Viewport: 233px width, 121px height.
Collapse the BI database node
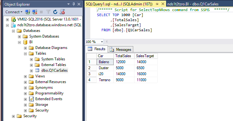click(19, 42)
